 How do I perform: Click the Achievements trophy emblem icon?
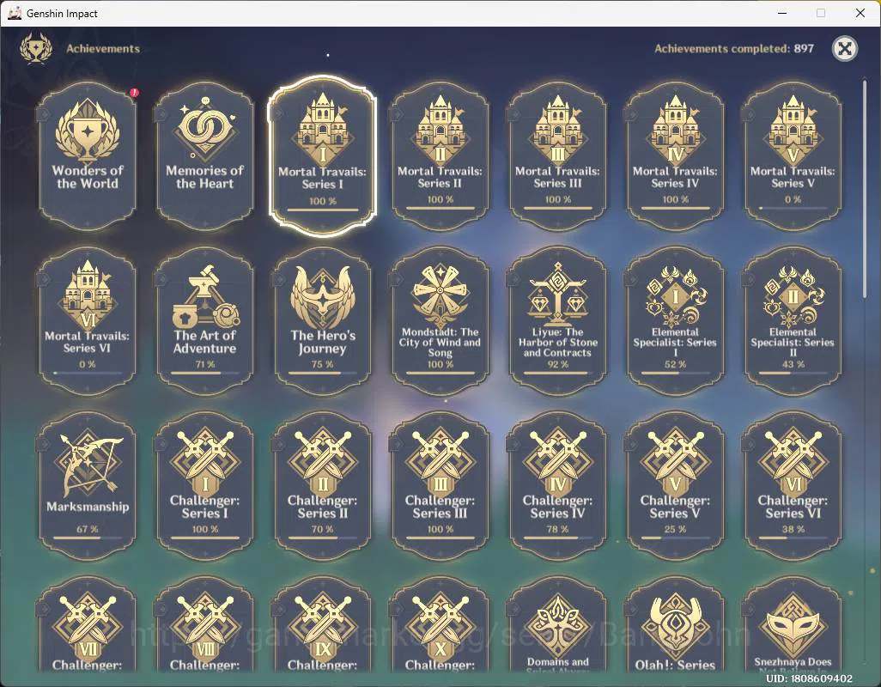tap(36, 48)
